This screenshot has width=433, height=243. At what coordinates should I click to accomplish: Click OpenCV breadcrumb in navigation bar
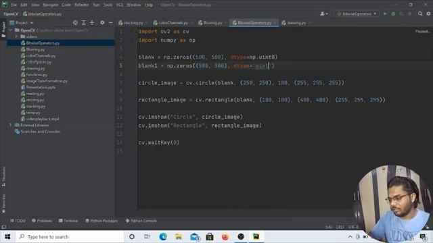coord(11,13)
